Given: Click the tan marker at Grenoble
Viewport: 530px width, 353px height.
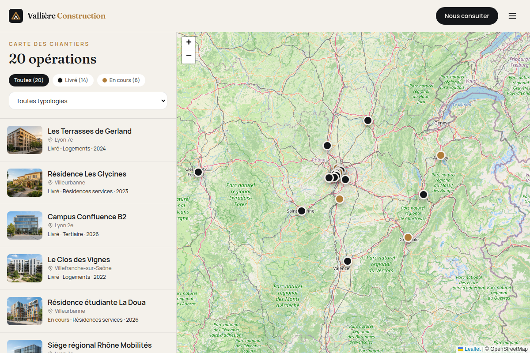Looking at the screenshot, I should pos(408,237).
